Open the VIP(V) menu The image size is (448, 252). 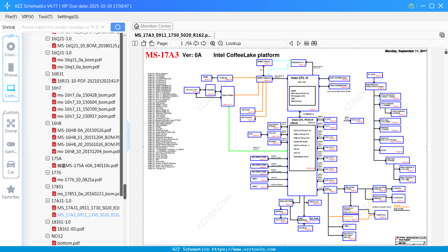(x=28, y=17)
